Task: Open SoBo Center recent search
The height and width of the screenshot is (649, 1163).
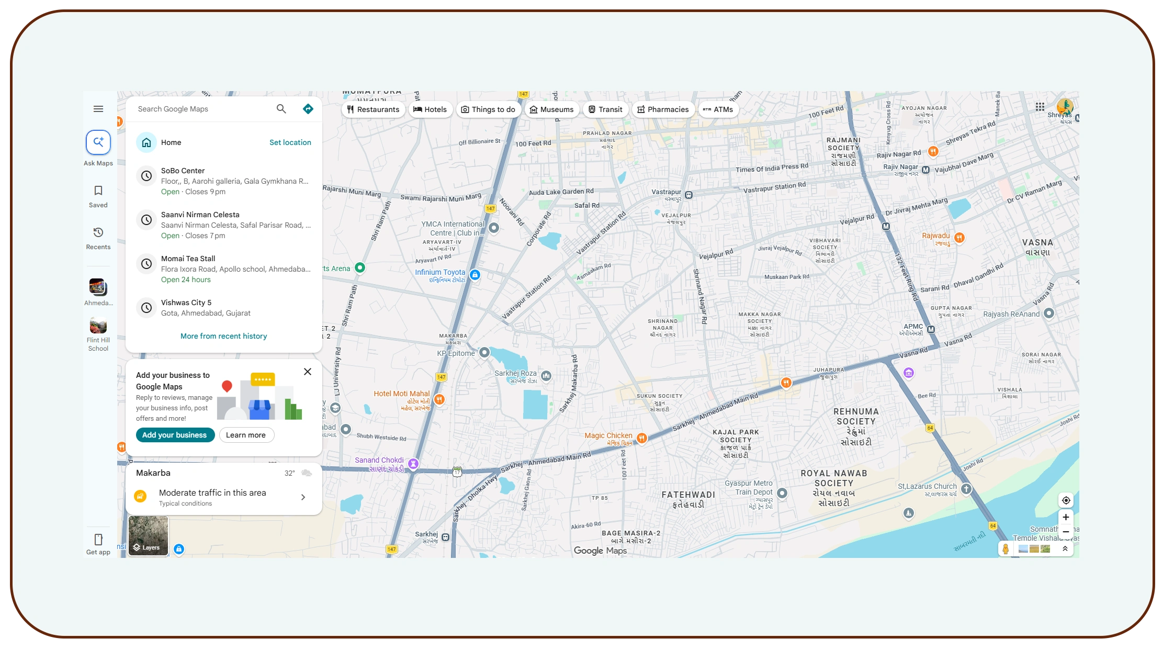Action: [x=224, y=181]
